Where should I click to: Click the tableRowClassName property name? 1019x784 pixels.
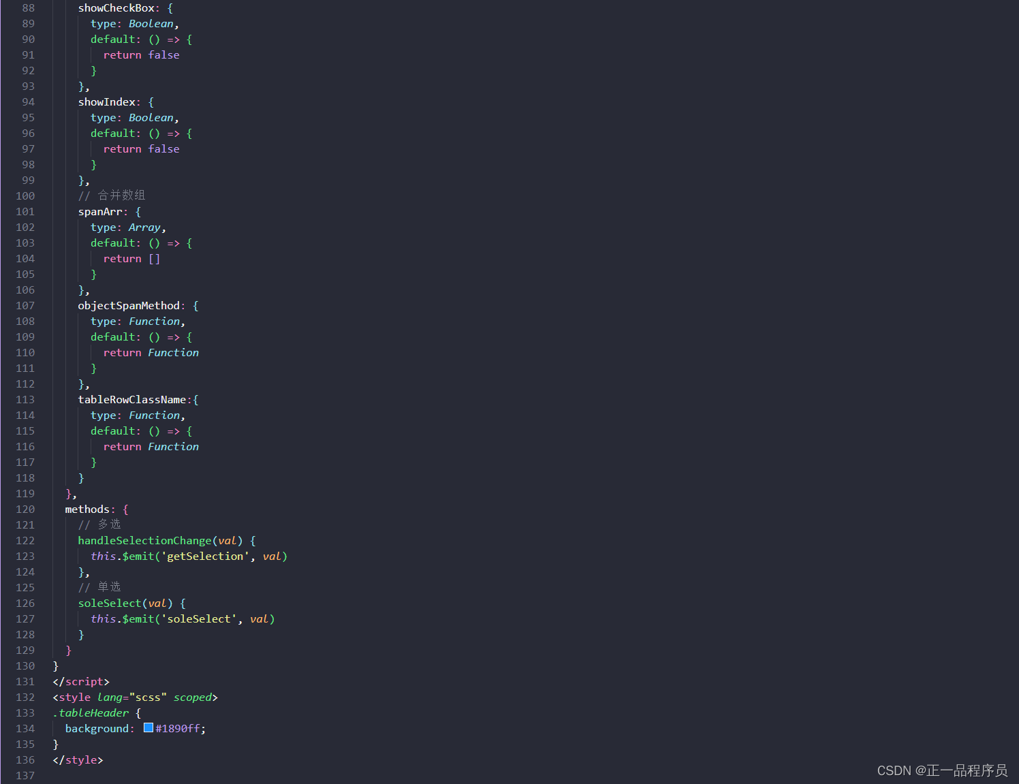point(132,400)
